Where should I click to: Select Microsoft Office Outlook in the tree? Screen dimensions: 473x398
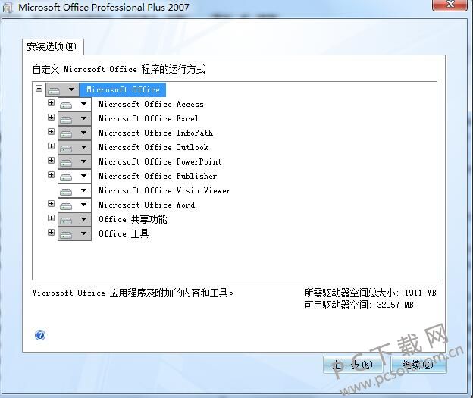[154, 148]
